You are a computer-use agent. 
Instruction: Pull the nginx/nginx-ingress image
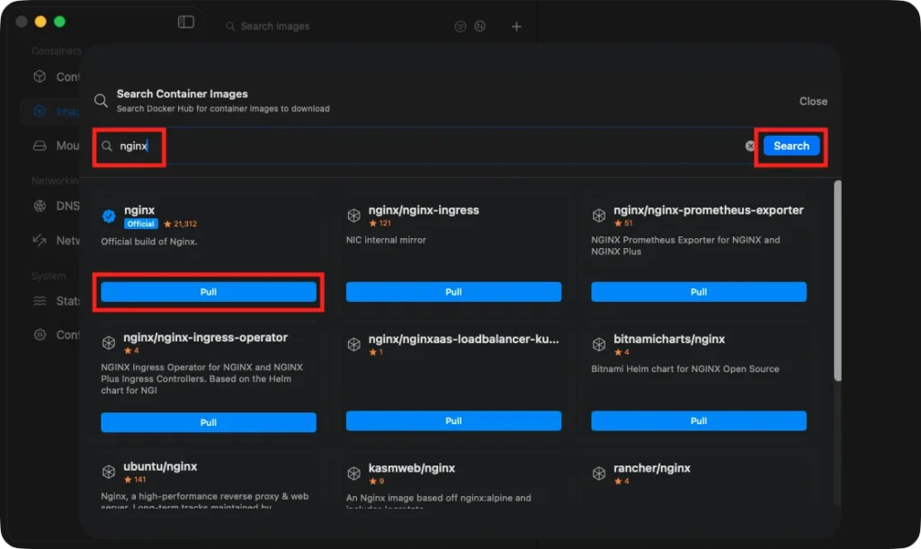click(x=453, y=292)
